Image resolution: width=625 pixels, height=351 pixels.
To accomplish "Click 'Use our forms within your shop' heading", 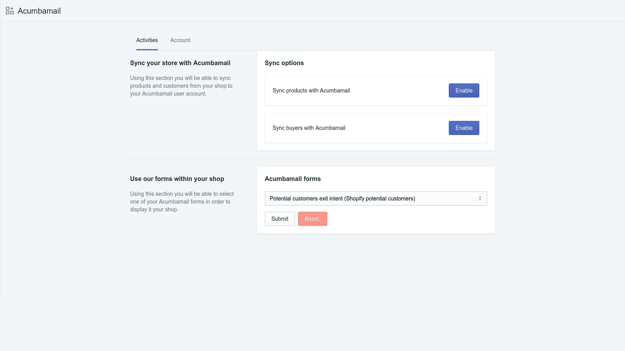I will click(177, 179).
